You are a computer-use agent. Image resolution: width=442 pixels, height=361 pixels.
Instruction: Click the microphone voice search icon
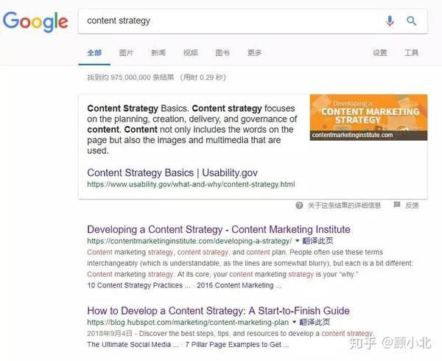click(x=390, y=21)
